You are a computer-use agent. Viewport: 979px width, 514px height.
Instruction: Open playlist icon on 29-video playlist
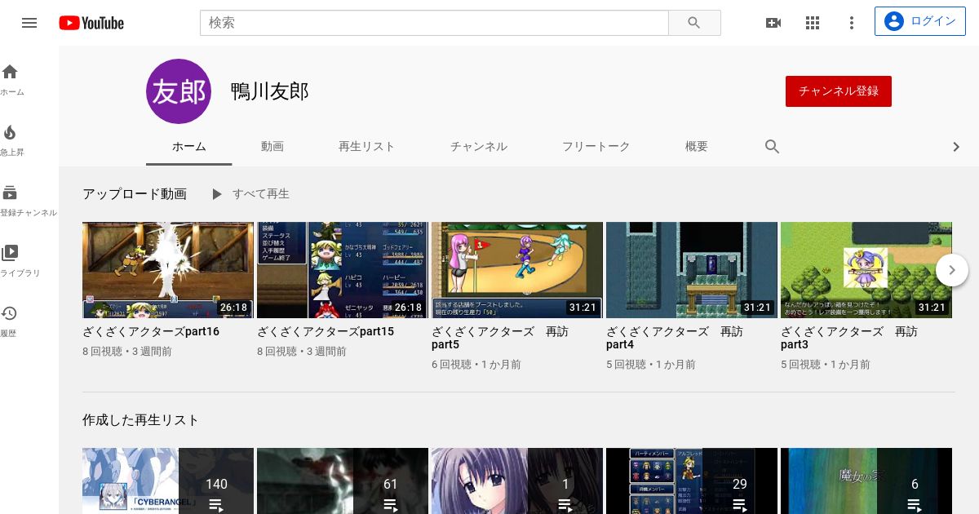click(740, 506)
